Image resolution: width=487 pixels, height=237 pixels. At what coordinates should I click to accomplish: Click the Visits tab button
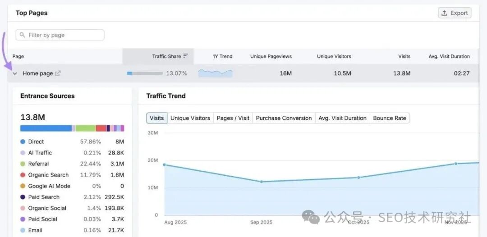(x=156, y=118)
